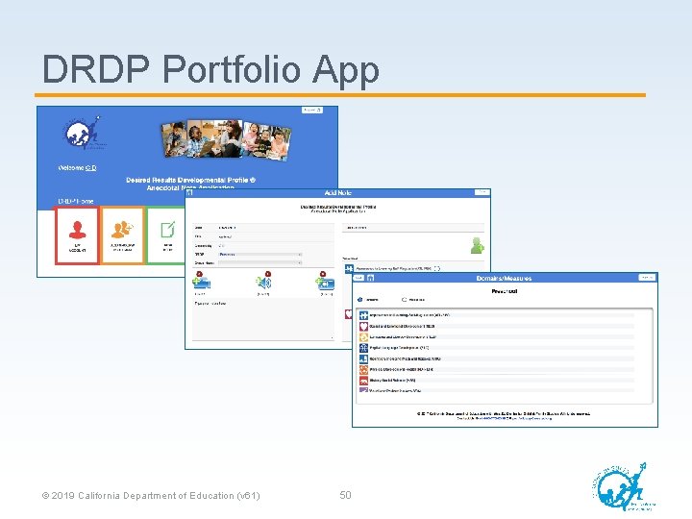Image resolution: width=692 pixels, height=519 pixels.
Task: Open the My Account tile with red person icon
Action: click(77, 235)
